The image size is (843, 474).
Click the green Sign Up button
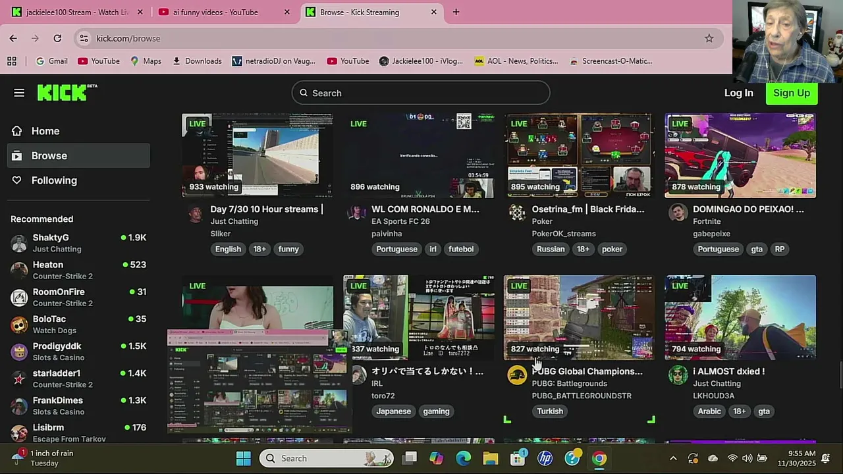coord(792,93)
